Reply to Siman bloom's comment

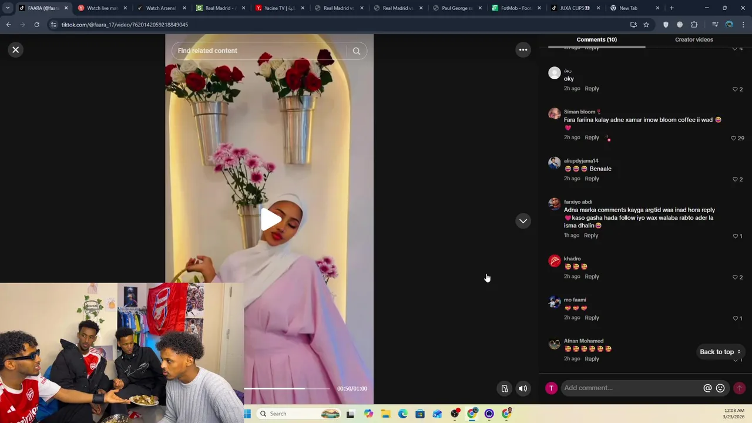[x=592, y=137]
